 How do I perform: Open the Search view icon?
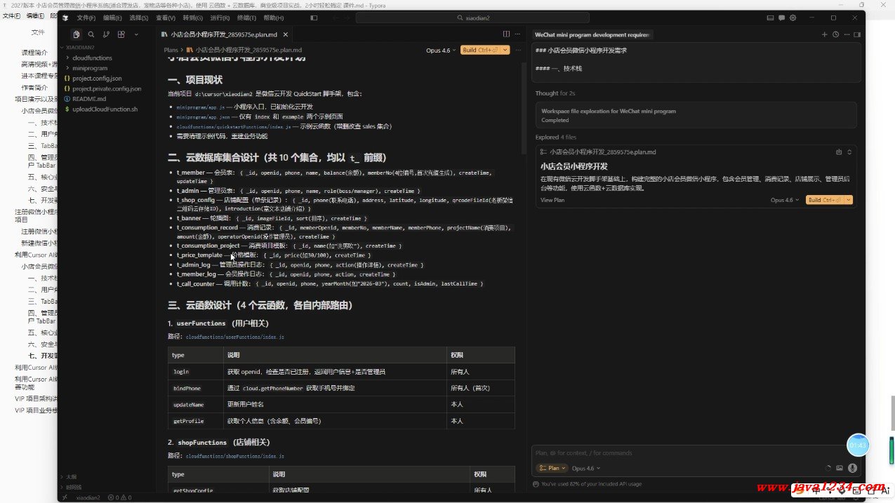click(x=91, y=34)
